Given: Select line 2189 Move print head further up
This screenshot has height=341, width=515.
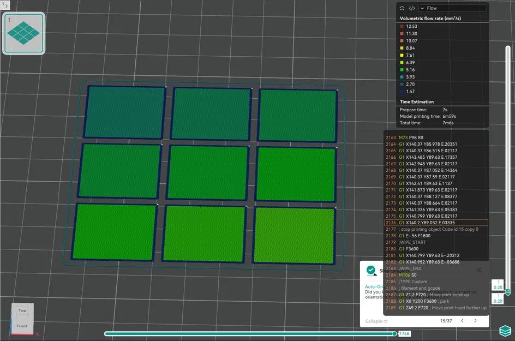Looking at the screenshot, I should tap(436, 308).
